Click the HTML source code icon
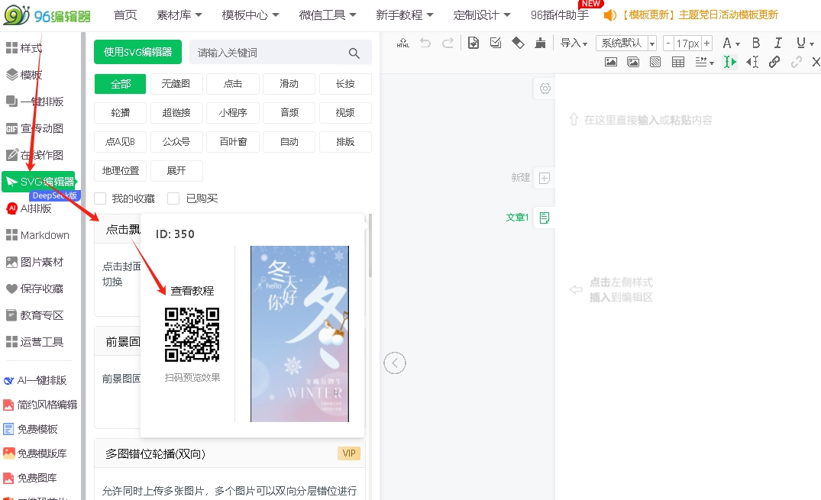821x500 pixels. pos(403,44)
